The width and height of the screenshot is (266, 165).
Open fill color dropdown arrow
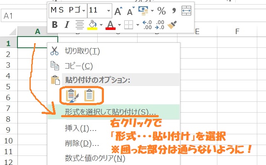click(x=101, y=25)
